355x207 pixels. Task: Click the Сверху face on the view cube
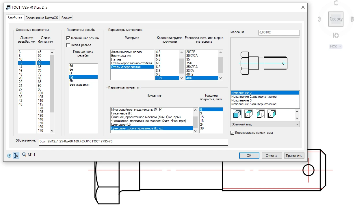point(336,19)
